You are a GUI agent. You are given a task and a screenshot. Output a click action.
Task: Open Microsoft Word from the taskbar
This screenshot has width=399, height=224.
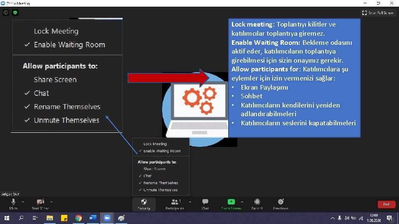click(x=93, y=218)
